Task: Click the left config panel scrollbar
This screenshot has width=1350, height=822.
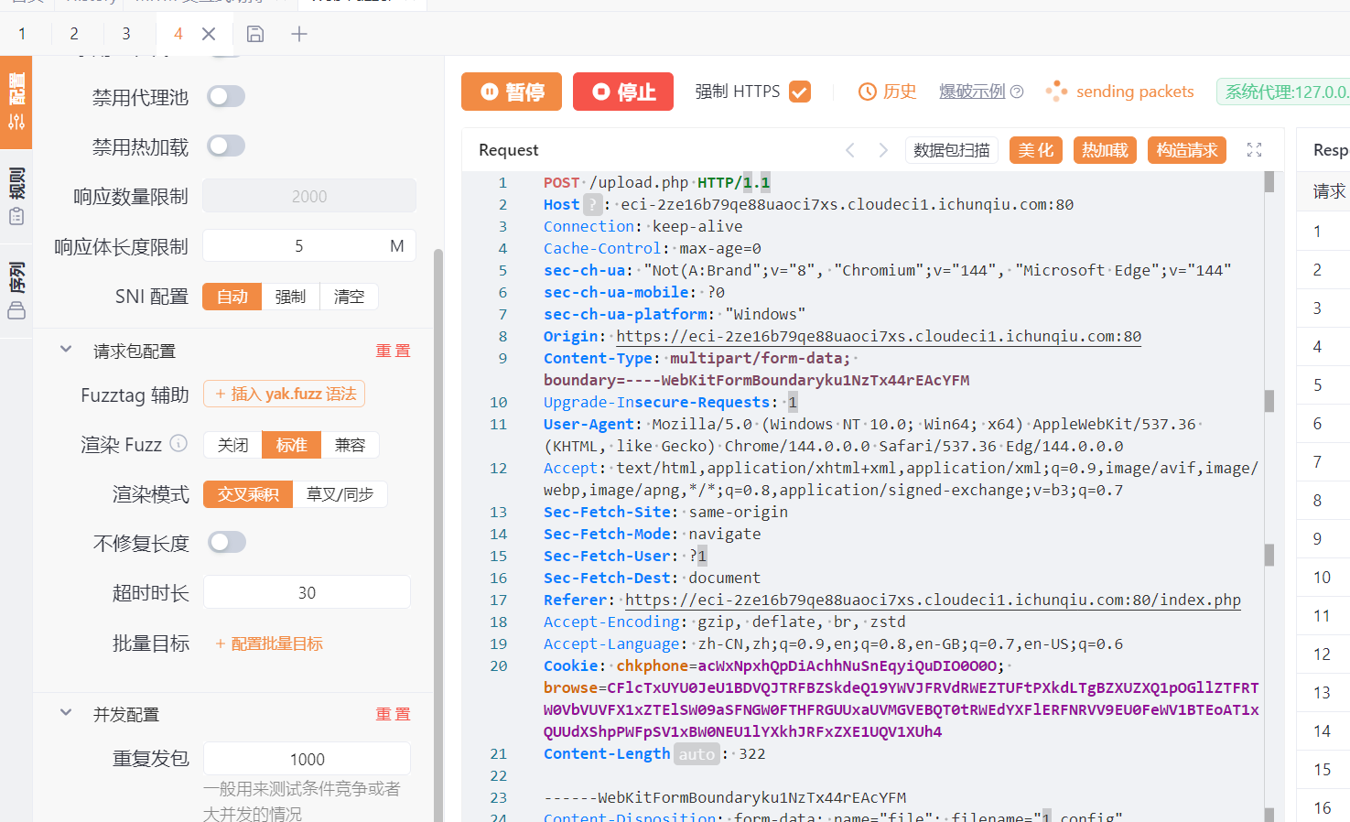Action: coord(438,535)
